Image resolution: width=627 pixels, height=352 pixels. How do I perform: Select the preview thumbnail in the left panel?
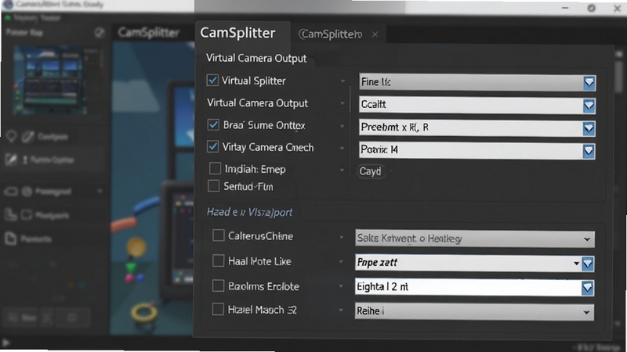click(50, 80)
